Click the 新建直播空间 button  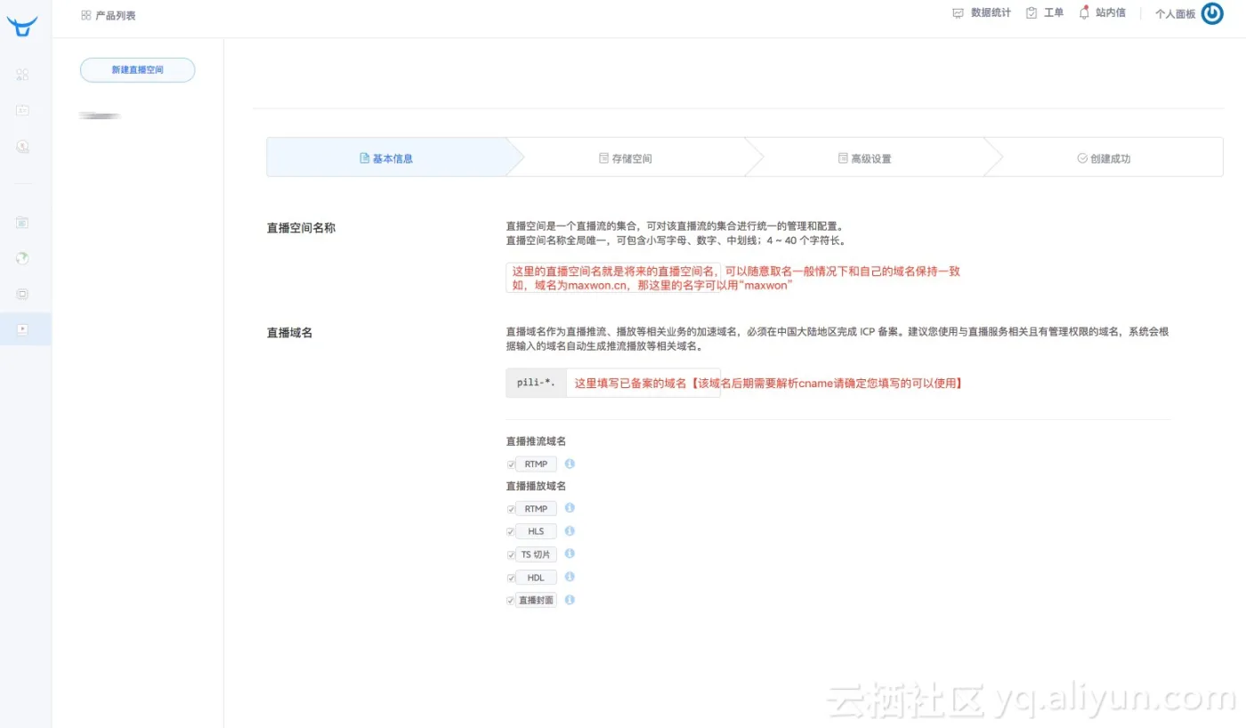pos(137,69)
